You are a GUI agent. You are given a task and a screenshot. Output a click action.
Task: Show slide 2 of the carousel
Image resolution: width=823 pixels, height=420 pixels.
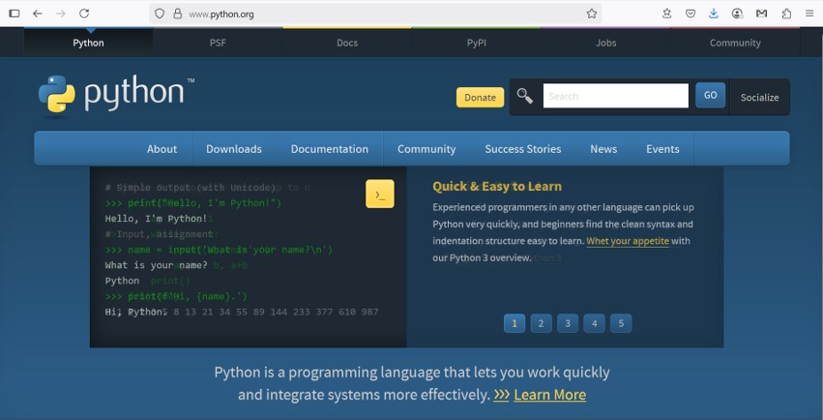pyautogui.click(x=542, y=323)
